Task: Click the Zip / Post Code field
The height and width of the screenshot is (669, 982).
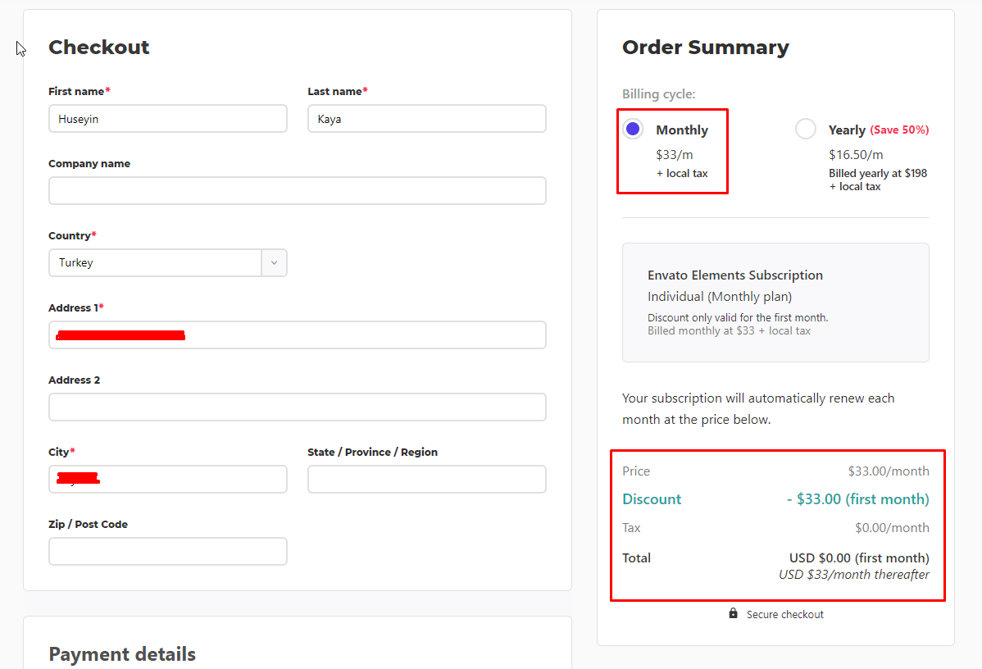Action: (x=167, y=552)
